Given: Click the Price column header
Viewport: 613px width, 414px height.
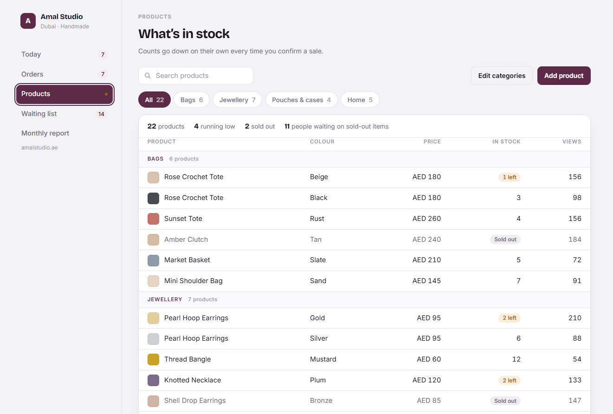Looking at the screenshot, I should point(432,142).
